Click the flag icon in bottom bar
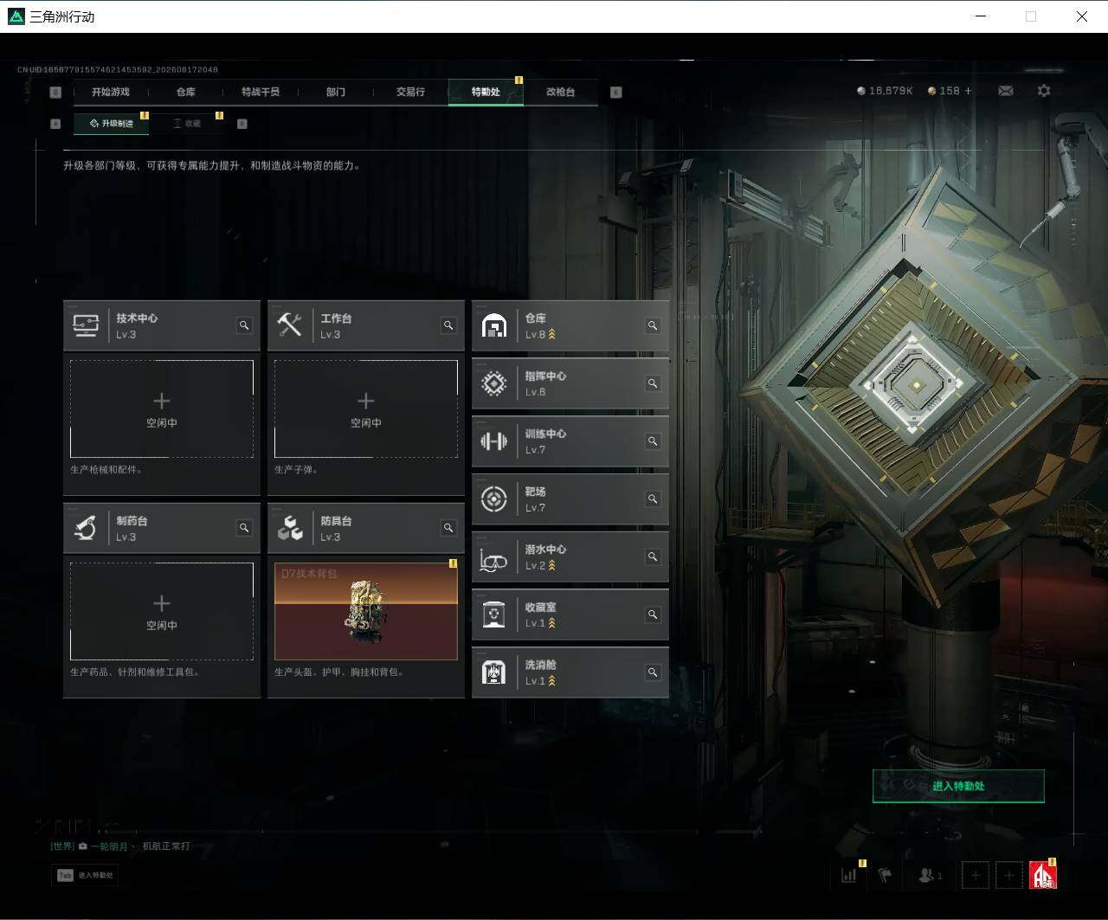This screenshot has width=1108, height=920. tap(885, 875)
